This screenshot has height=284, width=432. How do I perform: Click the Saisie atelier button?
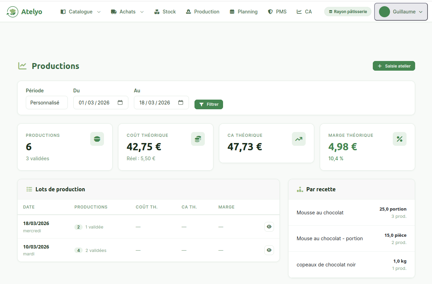(394, 66)
